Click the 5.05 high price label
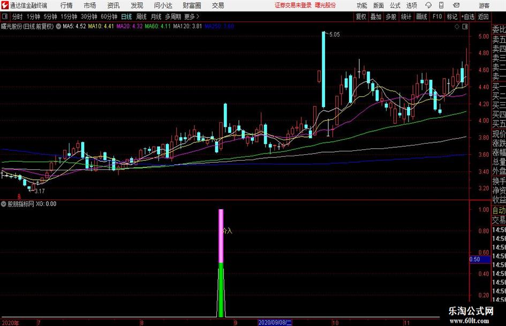This screenshot has width=506, height=326. pyautogui.click(x=335, y=35)
